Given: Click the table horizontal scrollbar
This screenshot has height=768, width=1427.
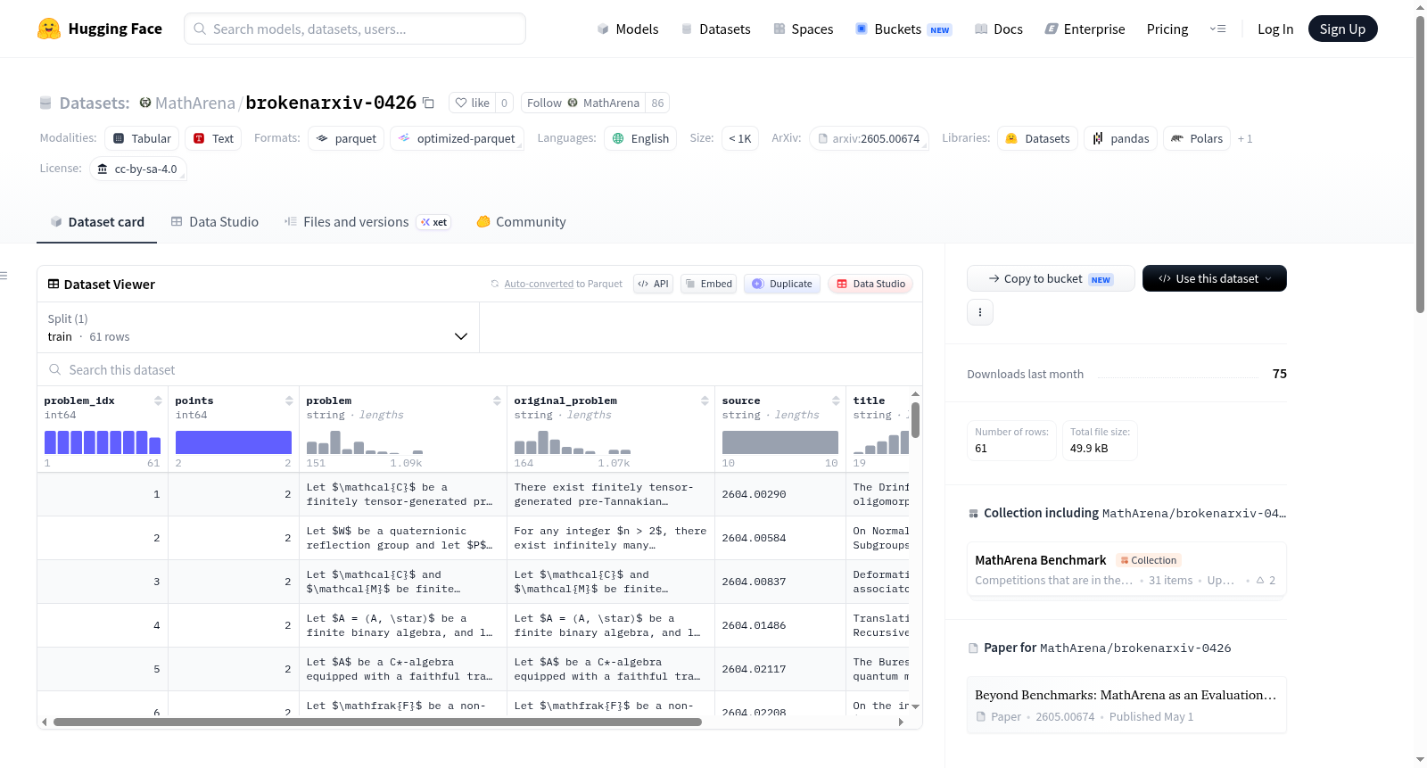Looking at the screenshot, I should pos(377,722).
